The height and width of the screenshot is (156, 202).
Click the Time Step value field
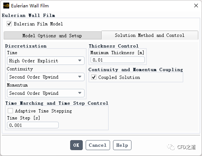tap(33, 125)
